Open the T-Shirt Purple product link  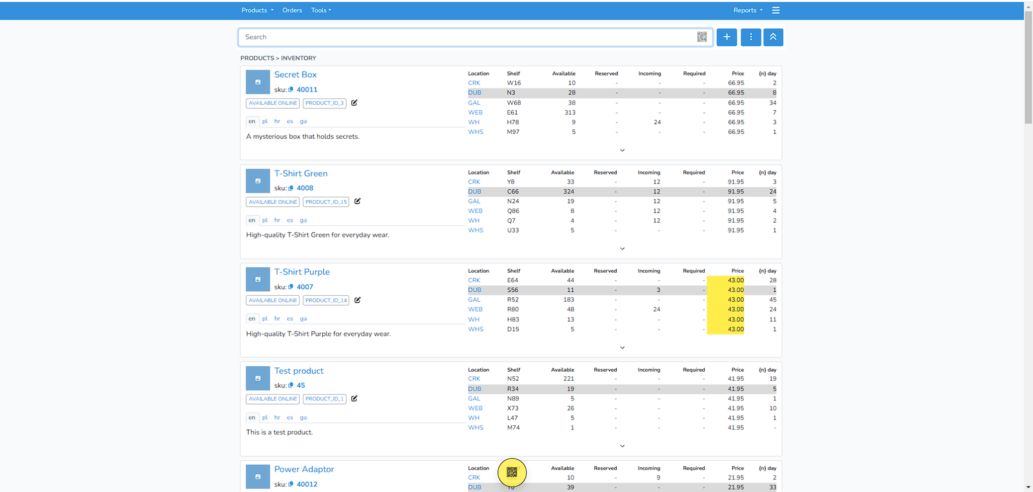coord(301,272)
